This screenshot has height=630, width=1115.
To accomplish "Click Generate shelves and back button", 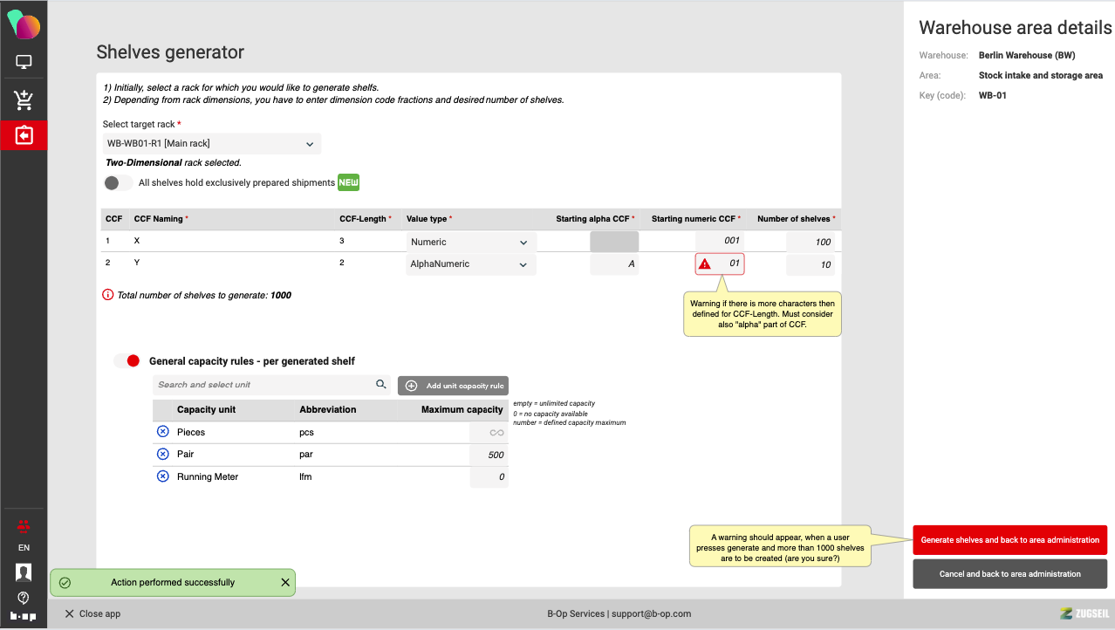I will tap(1009, 540).
